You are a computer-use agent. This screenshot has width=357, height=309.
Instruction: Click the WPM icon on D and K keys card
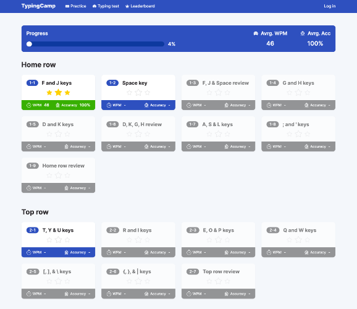click(28, 146)
